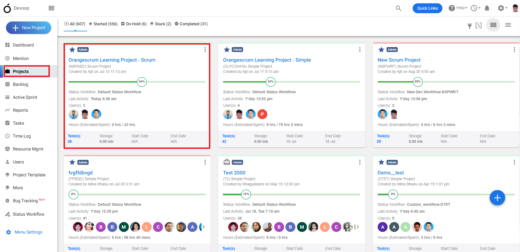Switch to grid card view
Image resolution: width=520 pixels, height=252 pixels.
tap(493, 25)
